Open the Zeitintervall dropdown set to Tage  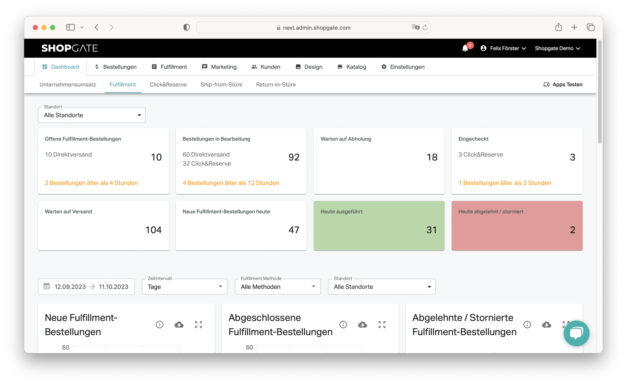tap(184, 286)
